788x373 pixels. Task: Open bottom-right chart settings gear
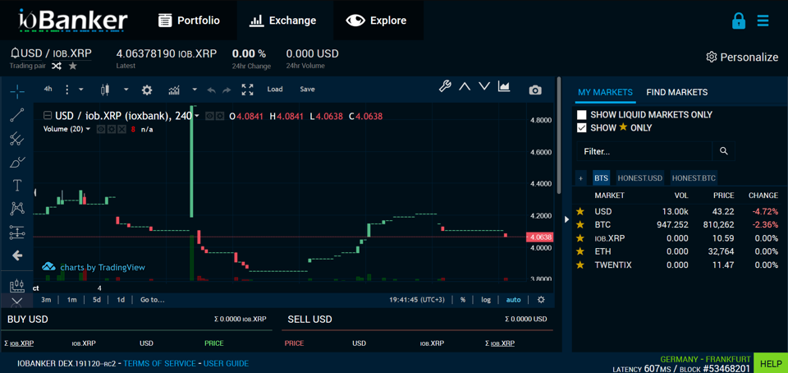point(541,300)
